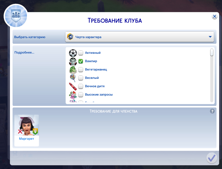Click the Черта характера category icon
The image size is (222, 169).
[x=70, y=37]
